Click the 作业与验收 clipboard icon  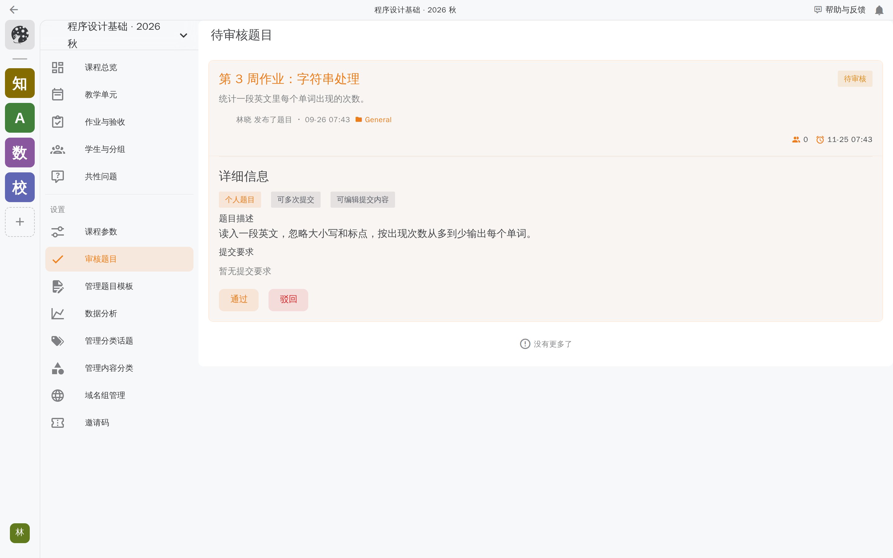tap(58, 122)
